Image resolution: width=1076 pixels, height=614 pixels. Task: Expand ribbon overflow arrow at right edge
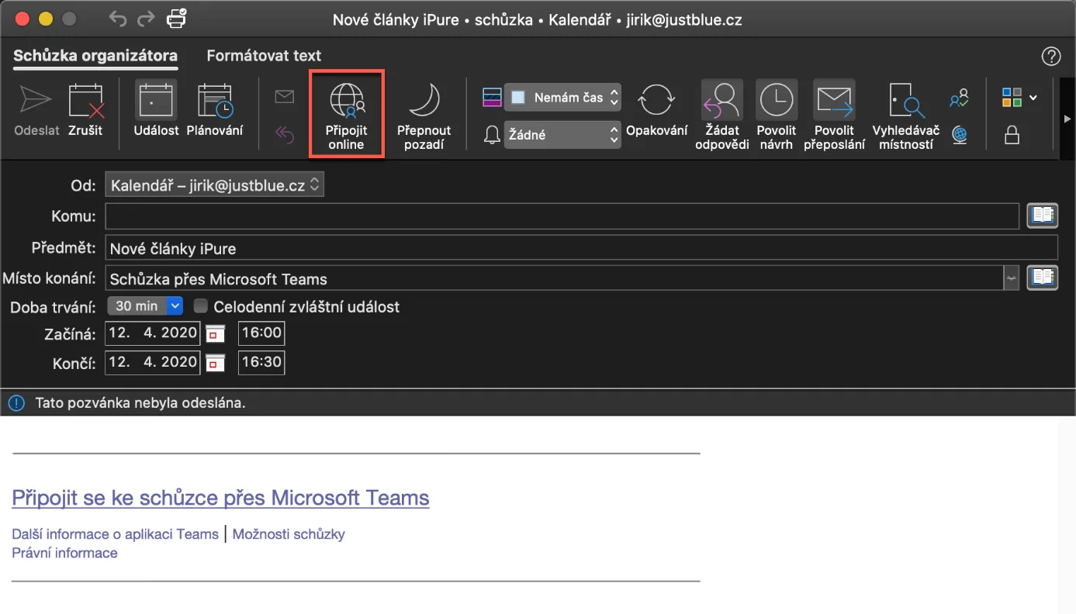[1067, 119]
